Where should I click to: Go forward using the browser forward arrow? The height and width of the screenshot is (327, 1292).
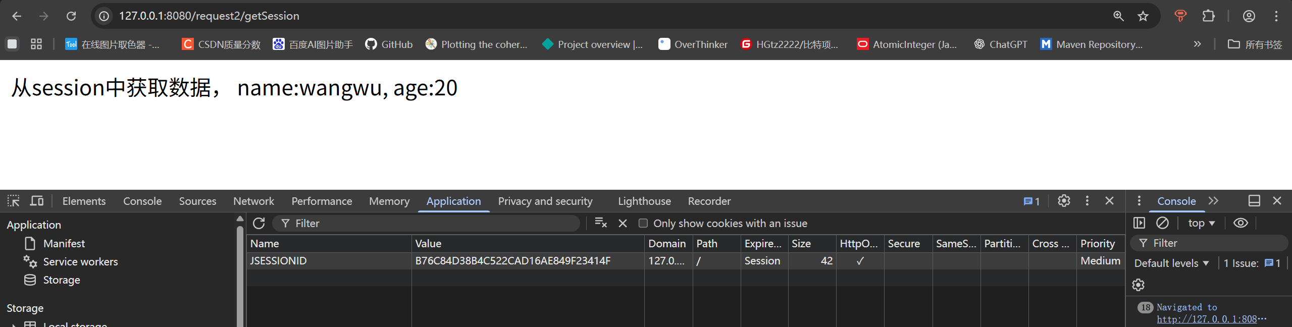pyautogui.click(x=44, y=16)
